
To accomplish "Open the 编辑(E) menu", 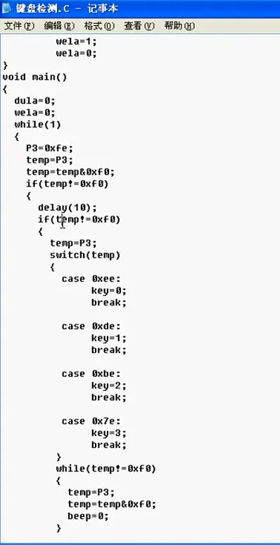I will [60, 26].
